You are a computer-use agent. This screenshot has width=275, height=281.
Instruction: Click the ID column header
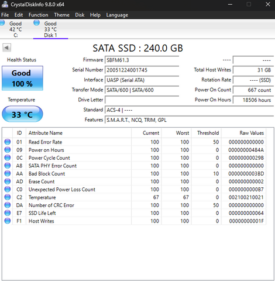coord(19,133)
